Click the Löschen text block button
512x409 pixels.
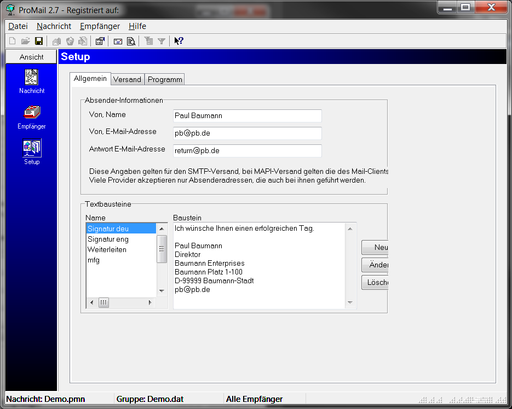click(x=375, y=283)
